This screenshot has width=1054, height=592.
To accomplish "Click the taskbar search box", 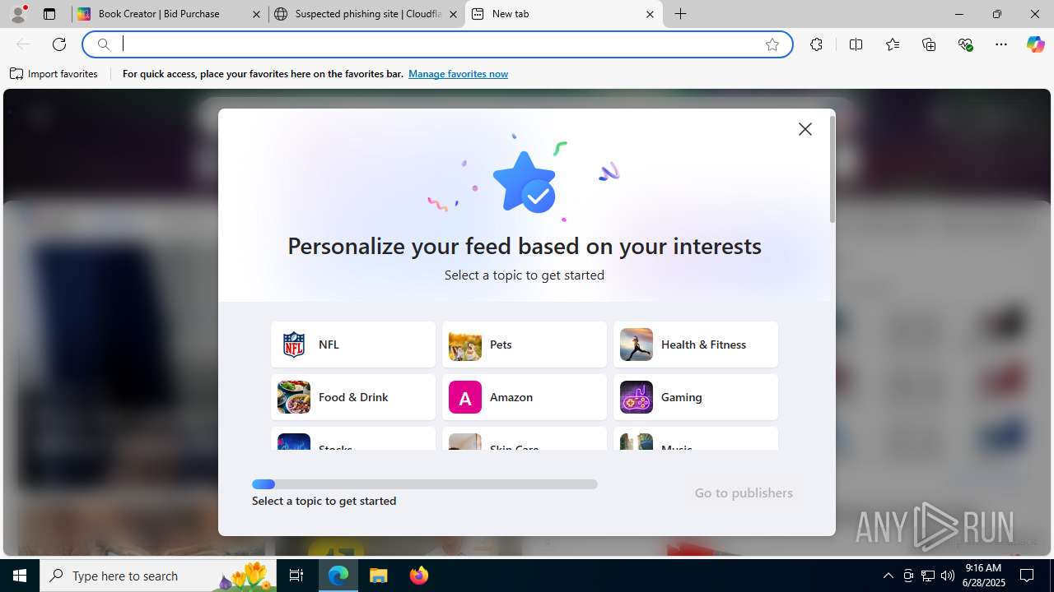I will pyautogui.click(x=159, y=576).
